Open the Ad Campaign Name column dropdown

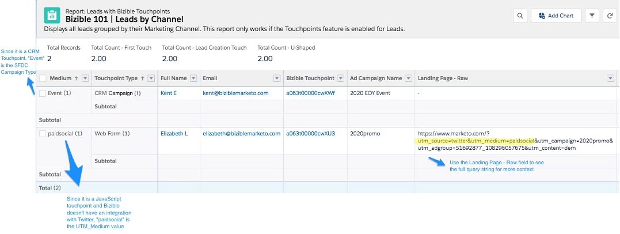(408, 78)
